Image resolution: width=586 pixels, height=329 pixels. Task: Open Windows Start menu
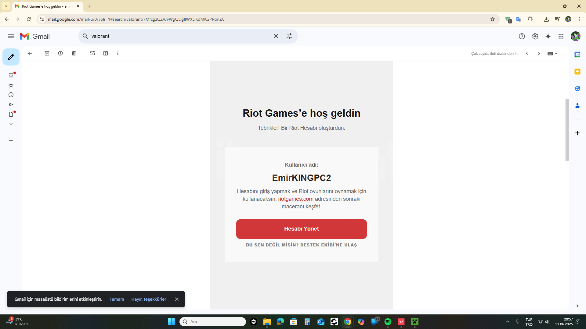(172, 322)
